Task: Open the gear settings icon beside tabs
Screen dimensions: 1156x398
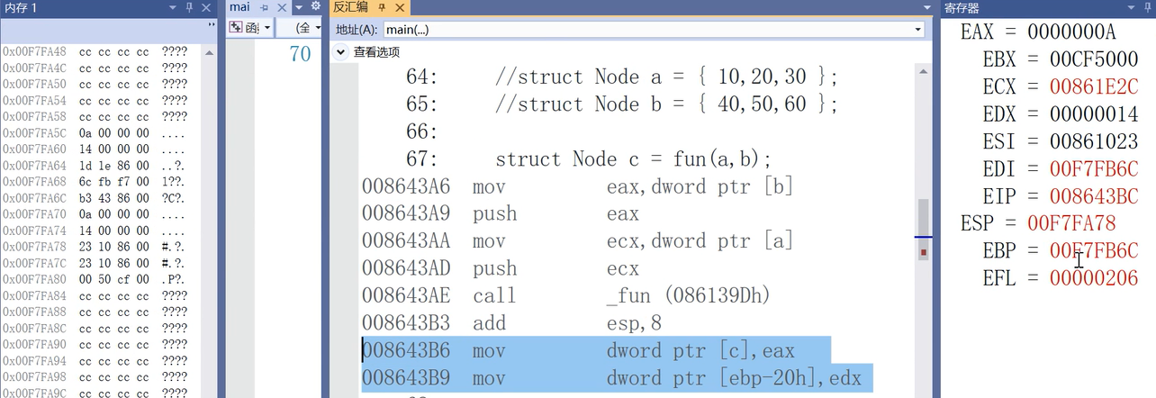Action: 315,6
